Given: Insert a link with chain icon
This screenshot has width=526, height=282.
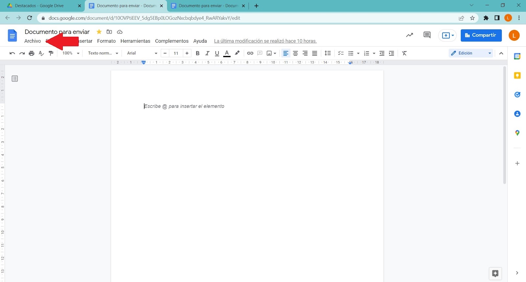Looking at the screenshot, I should 250,53.
